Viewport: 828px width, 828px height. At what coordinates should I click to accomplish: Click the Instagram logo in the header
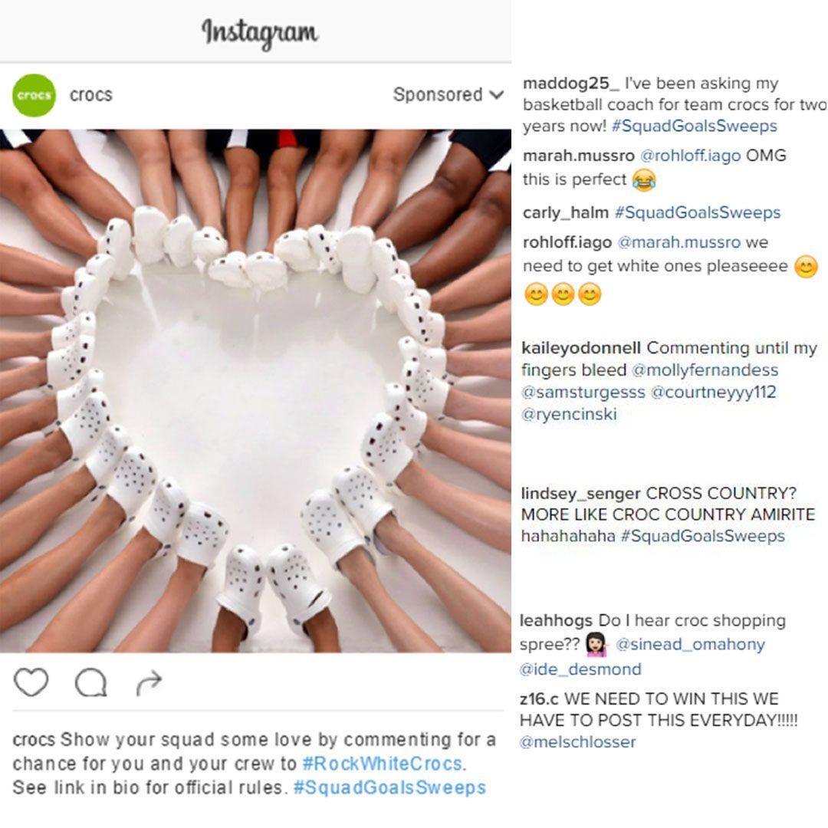[x=259, y=33]
